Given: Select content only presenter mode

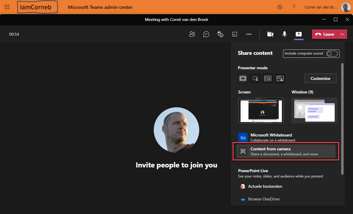Looking at the screenshot, I should [243, 78].
